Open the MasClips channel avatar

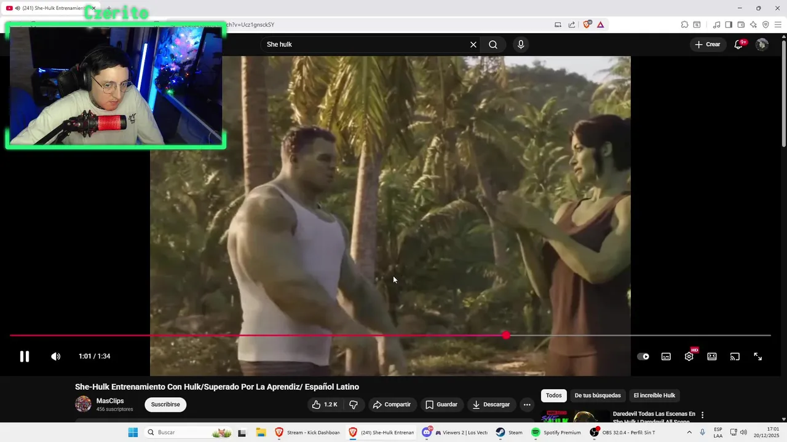pos(83,404)
